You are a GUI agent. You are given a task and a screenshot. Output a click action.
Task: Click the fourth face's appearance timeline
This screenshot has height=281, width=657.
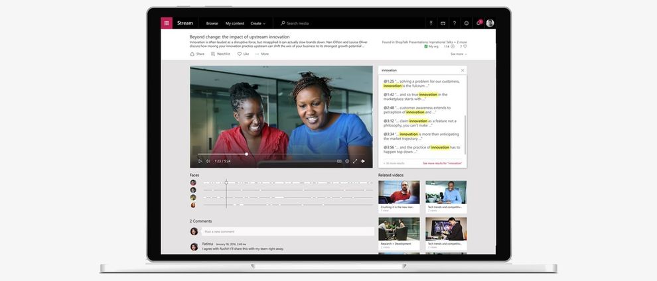(288, 205)
